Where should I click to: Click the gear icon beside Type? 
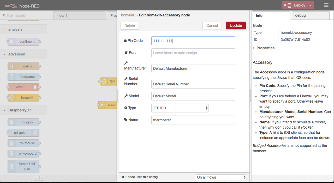coord(126,108)
